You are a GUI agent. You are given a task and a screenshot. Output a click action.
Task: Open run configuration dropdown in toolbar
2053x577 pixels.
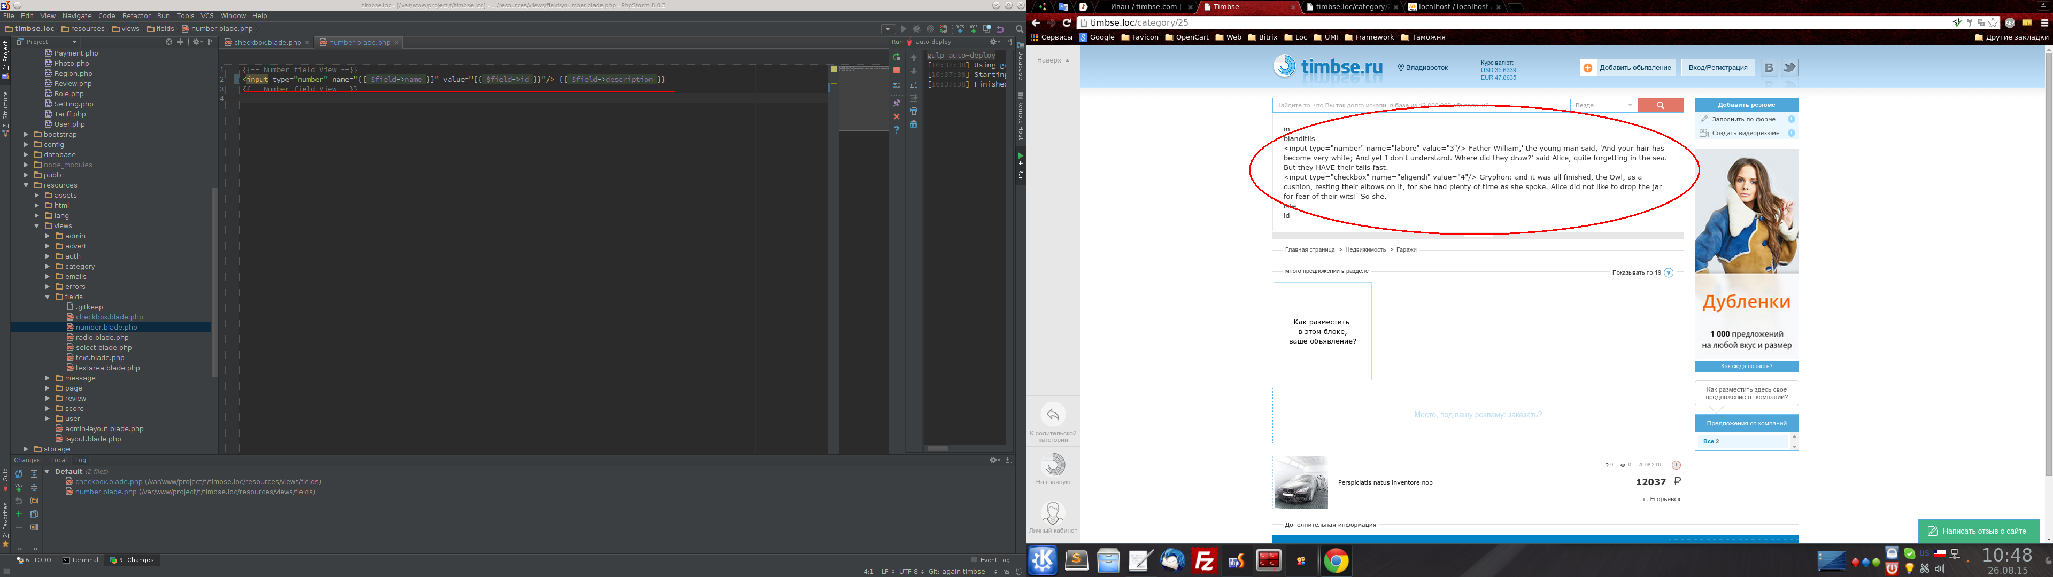coord(888,29)
